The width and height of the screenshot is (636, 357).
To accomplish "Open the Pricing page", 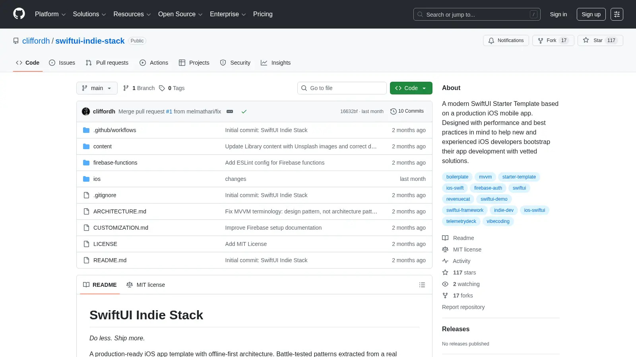I will pos(263,14).
